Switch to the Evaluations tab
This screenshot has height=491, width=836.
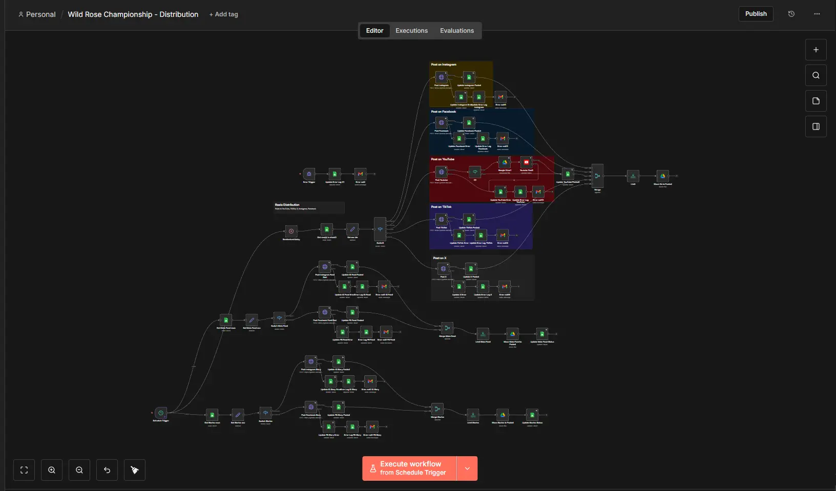456,31
